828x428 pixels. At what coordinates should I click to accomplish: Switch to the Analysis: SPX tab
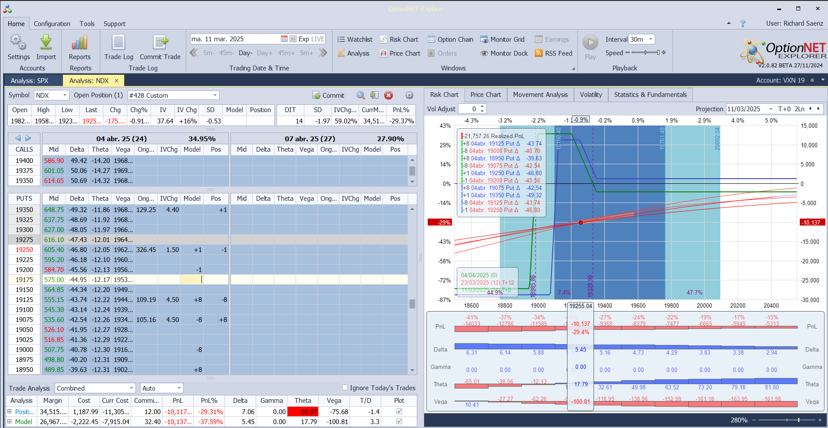point(30,80)
